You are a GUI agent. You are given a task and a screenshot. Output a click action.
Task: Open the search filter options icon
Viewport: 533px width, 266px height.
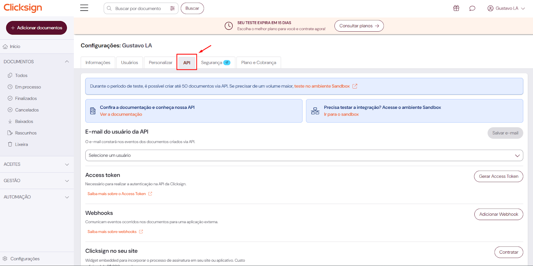click(172, 8)
